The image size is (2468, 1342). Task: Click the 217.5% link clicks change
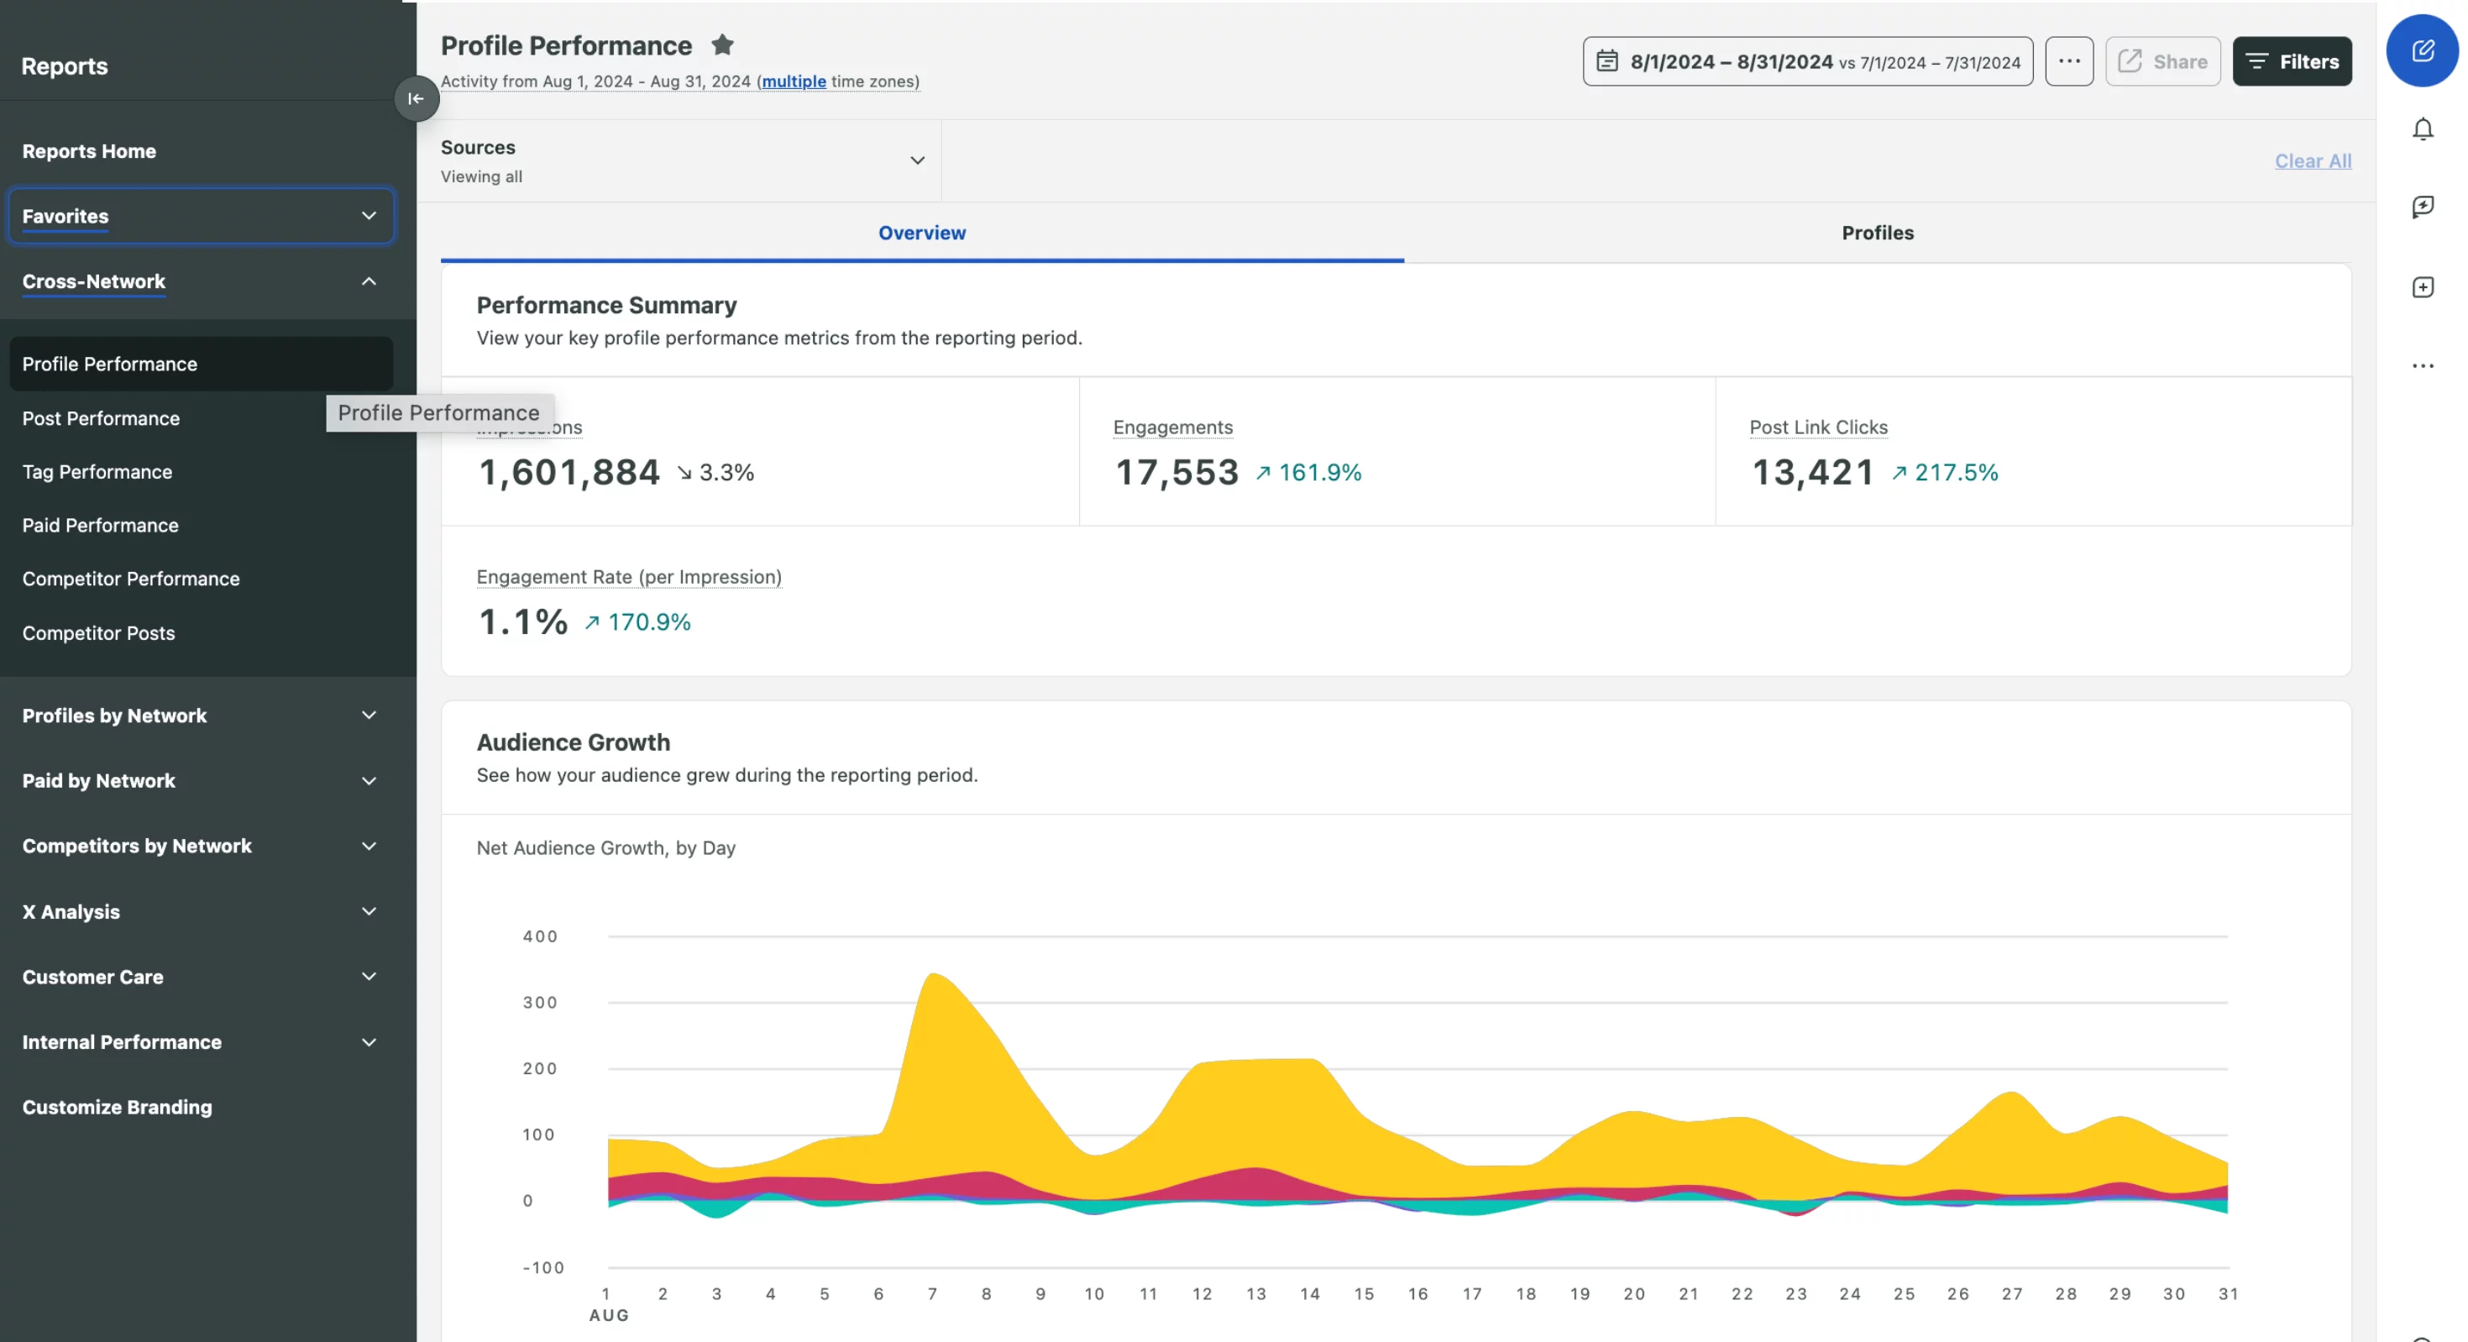pos(1945,472)
